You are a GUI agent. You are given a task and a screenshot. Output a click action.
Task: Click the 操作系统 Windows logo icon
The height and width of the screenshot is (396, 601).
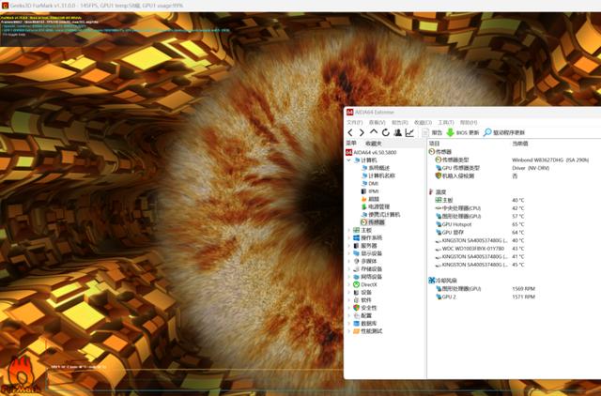pyautogui.click(x=357, y=237)
